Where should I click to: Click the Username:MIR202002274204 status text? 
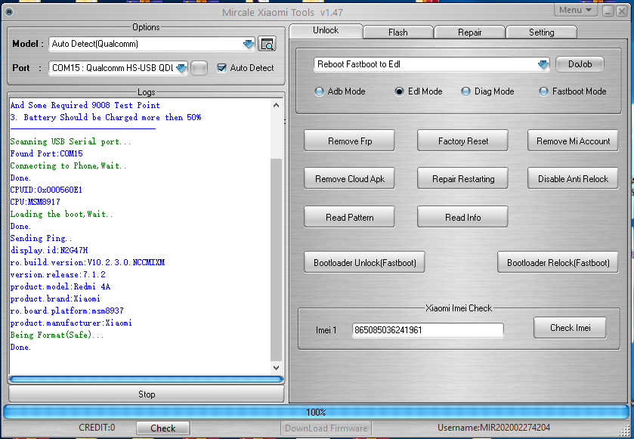493,428
